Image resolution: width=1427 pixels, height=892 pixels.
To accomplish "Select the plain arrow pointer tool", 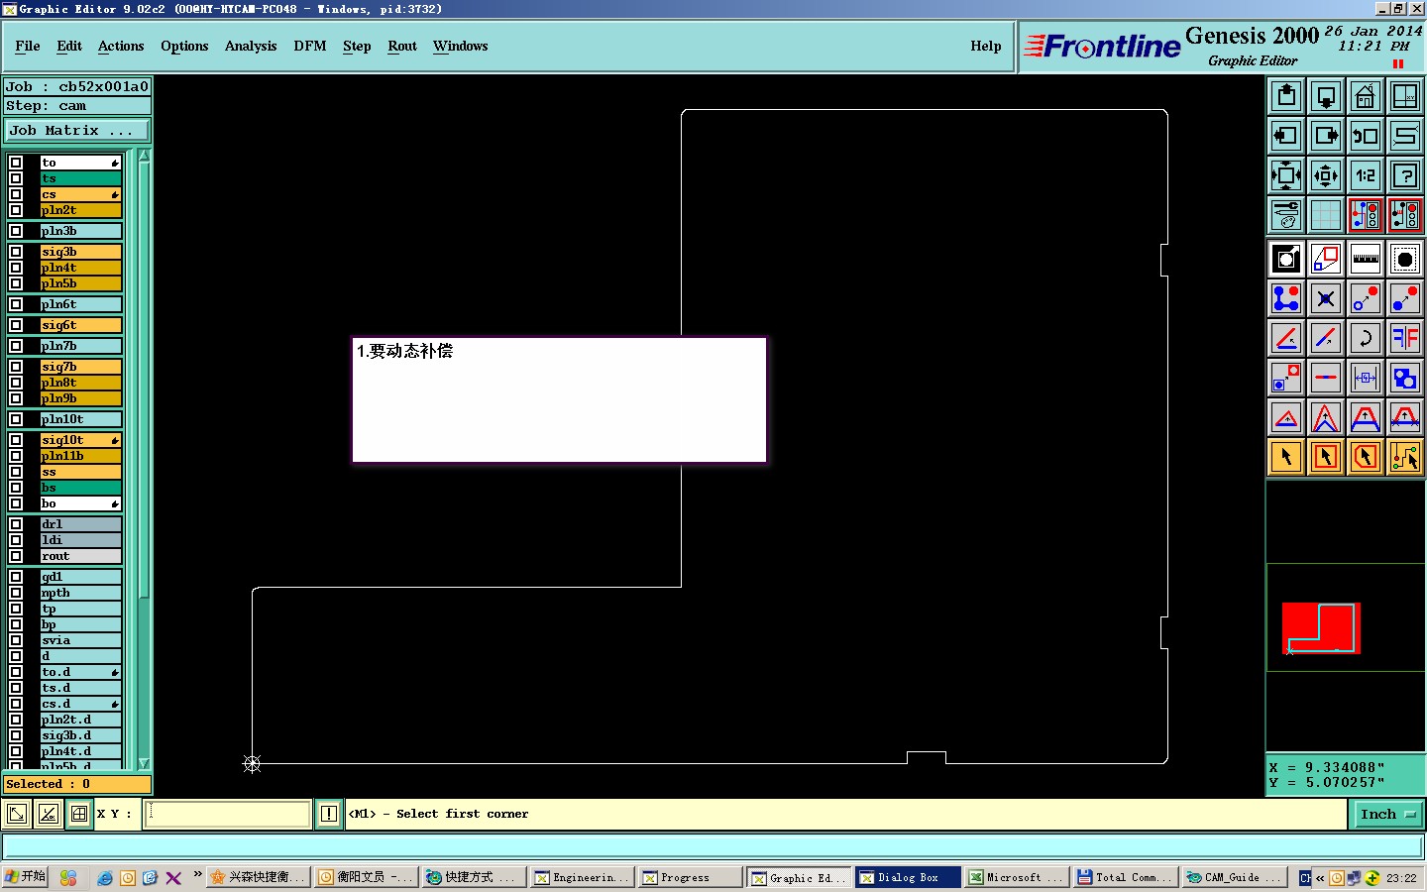I will coord(1286,457).
